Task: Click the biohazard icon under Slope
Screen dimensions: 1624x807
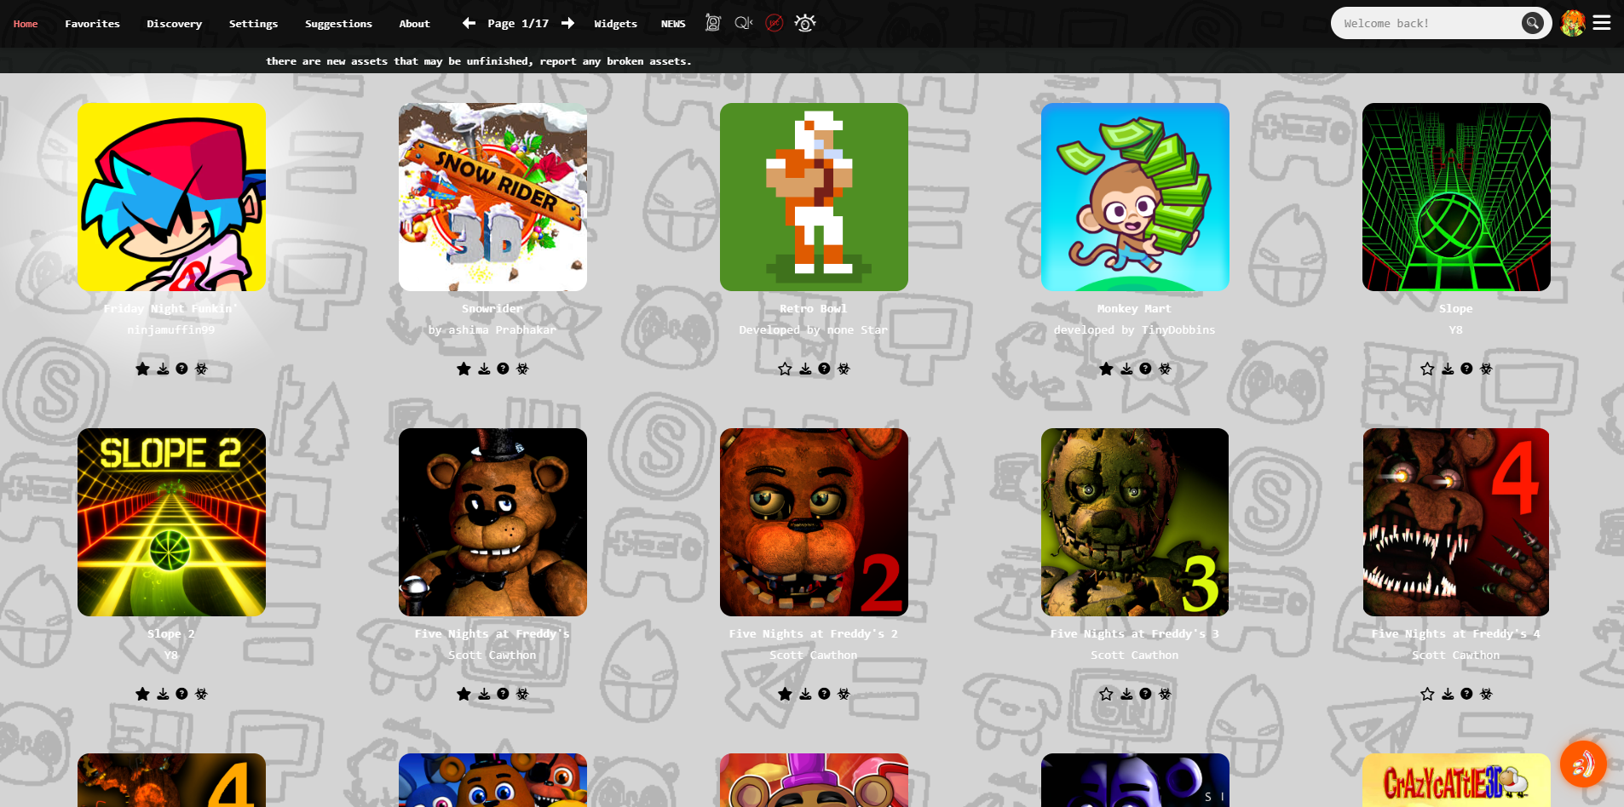Action: pos(1486,369)
